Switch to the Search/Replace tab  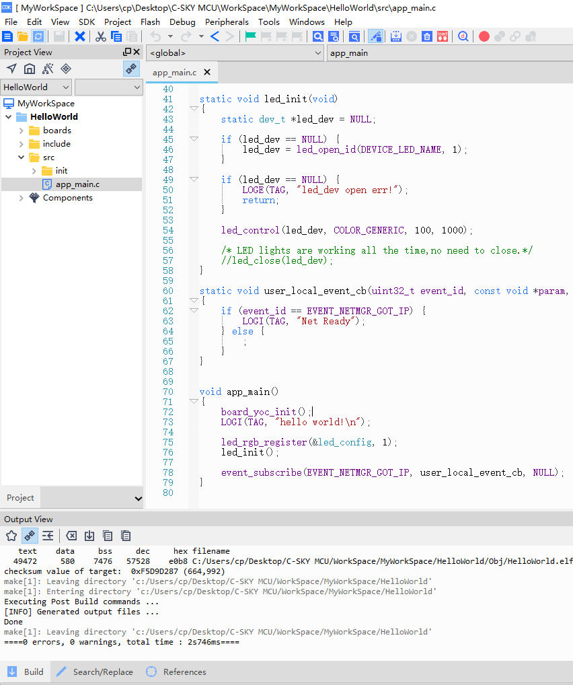(x=95, y=672)
